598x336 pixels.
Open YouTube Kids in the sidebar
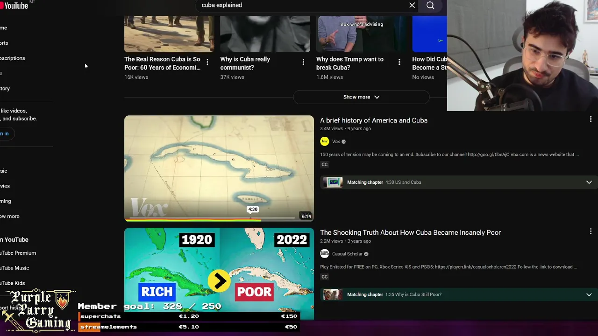13,283
